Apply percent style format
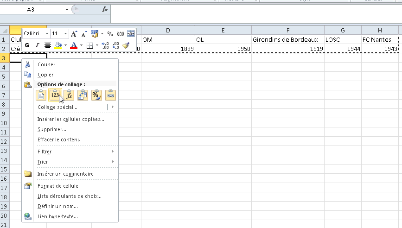402x228 pixels. 110,34
